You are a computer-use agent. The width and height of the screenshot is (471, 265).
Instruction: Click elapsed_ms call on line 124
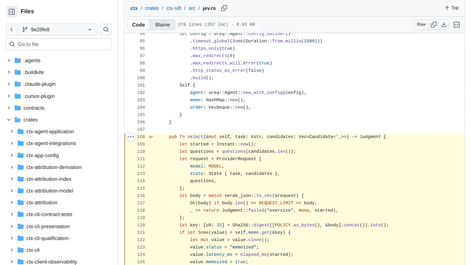[254, 254]
